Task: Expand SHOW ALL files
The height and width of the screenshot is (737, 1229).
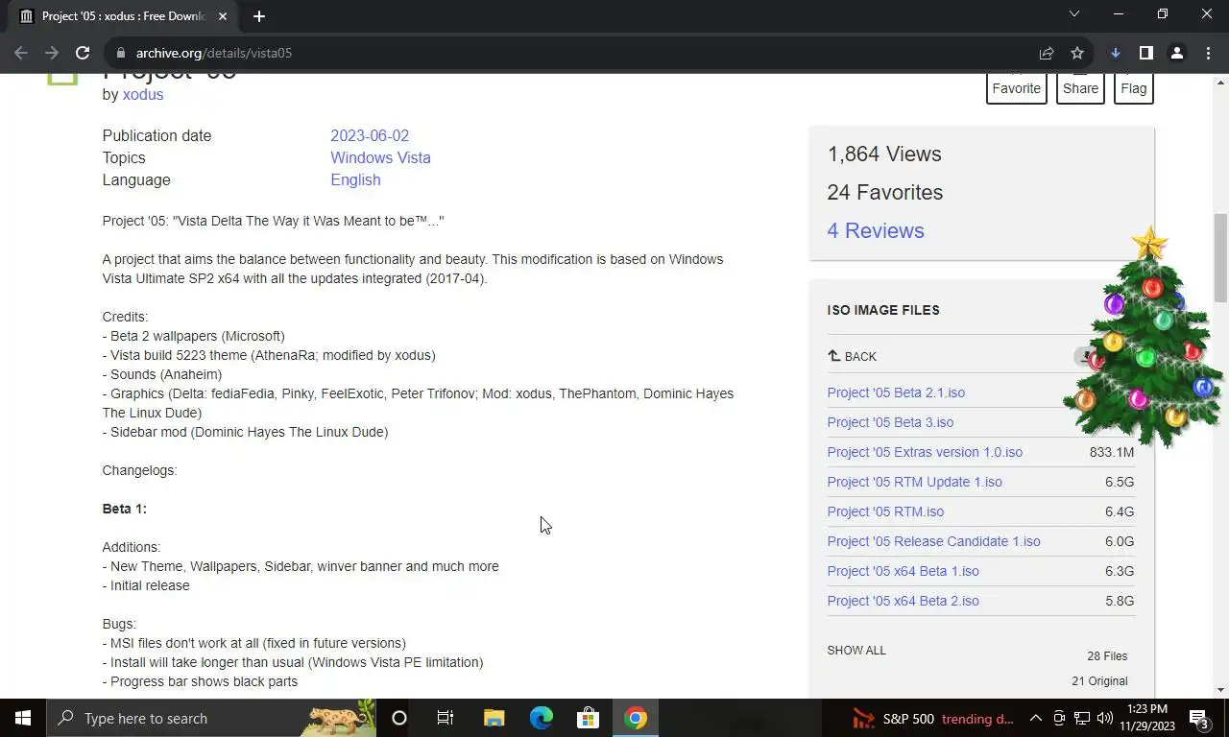Action: [x=856, y=650]
